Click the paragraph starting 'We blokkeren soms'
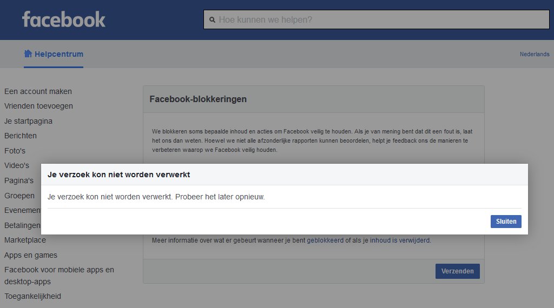The image size is (554, 308). click(312, 140)
